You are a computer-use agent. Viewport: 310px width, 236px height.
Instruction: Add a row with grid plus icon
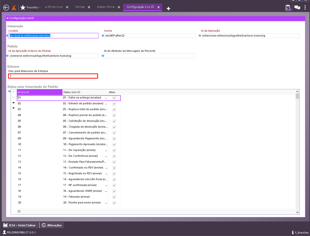[13, 92]
